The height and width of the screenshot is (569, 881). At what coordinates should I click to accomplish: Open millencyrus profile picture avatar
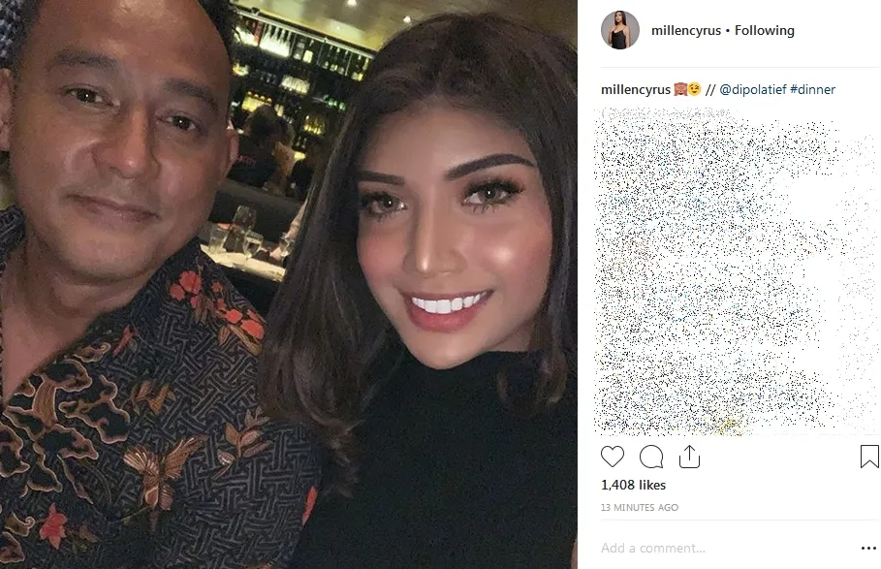tap(620, 30)
